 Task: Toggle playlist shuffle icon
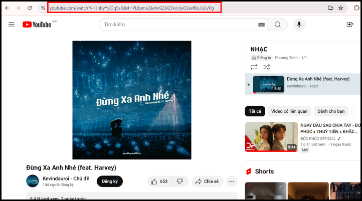[267, 67]
